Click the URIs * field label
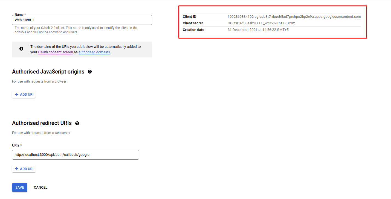 coord(17,145)
